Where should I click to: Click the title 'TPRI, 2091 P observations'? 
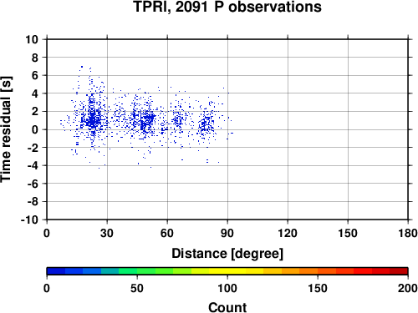pyautogui.click(x=227, y=7)
